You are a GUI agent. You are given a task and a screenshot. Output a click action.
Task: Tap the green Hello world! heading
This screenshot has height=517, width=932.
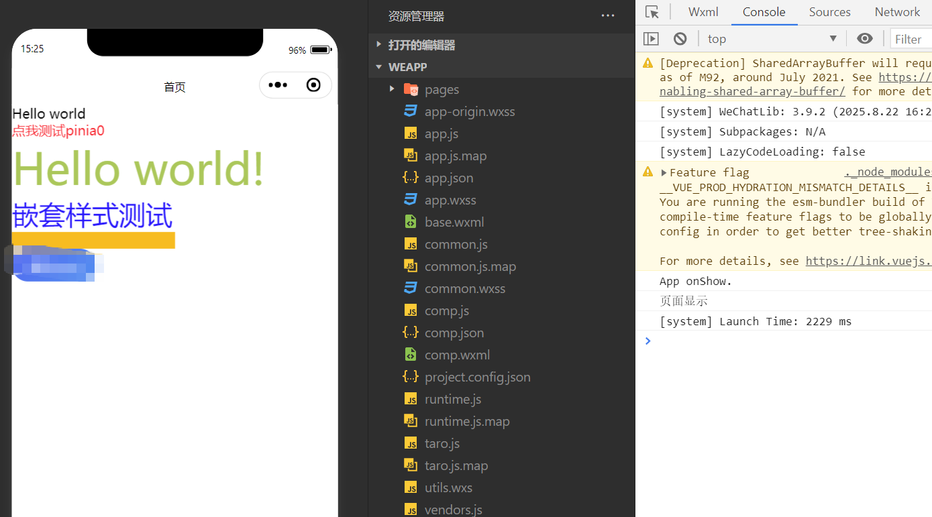[x=138, y=168]
